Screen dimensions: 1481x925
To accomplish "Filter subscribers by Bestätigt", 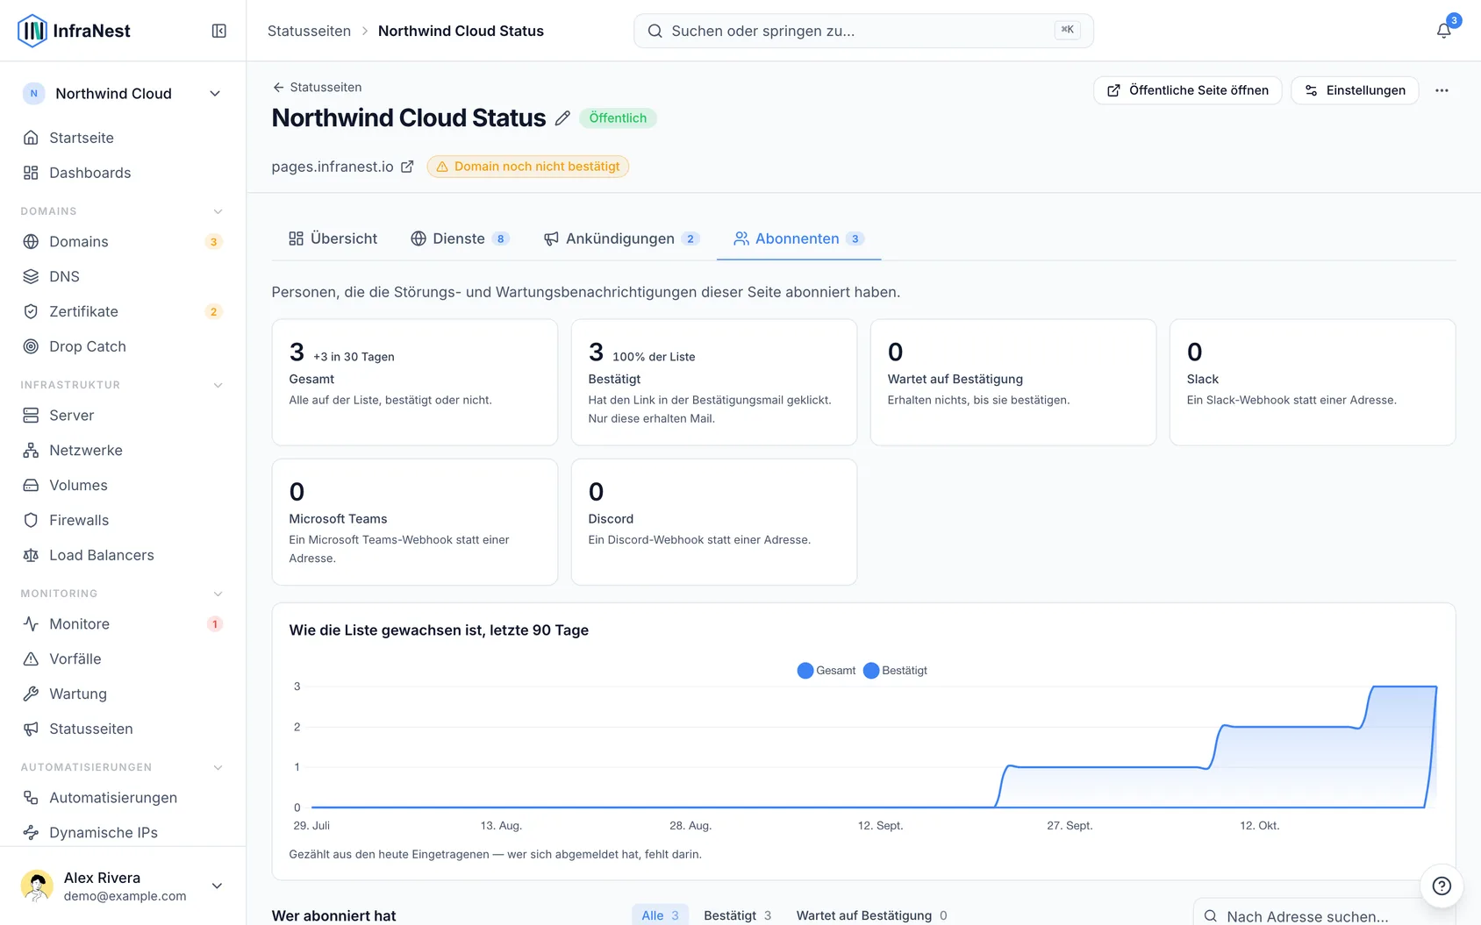I will click(738, 915).
